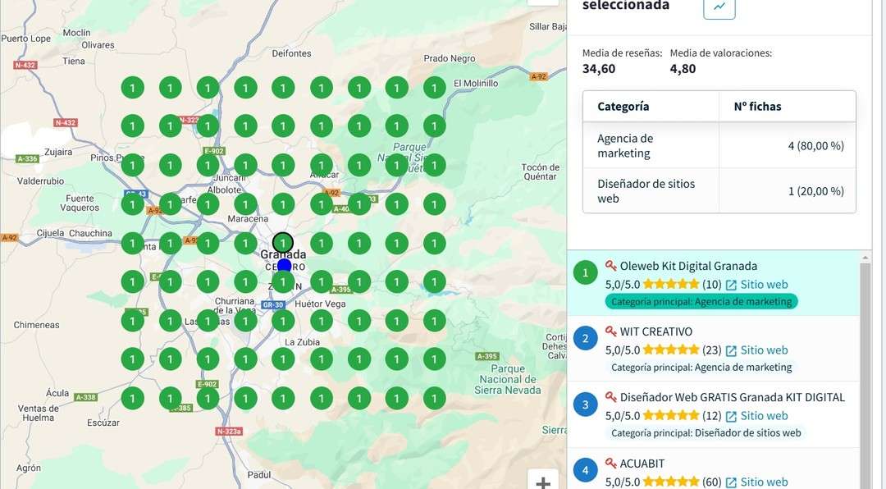886x489 pixels.
Task: Select the blue rank 2 badge
Action: pos(585,339)
